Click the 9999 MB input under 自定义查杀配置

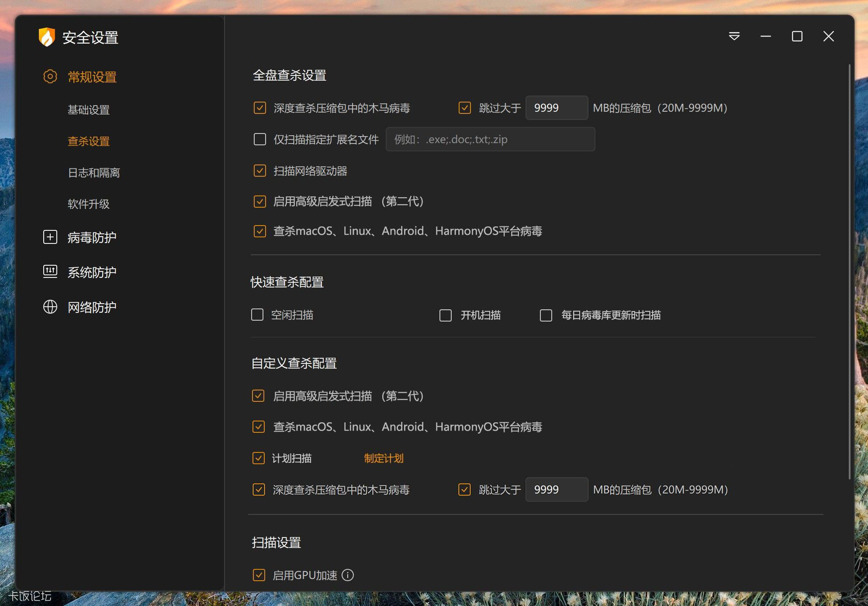[557, 490]
